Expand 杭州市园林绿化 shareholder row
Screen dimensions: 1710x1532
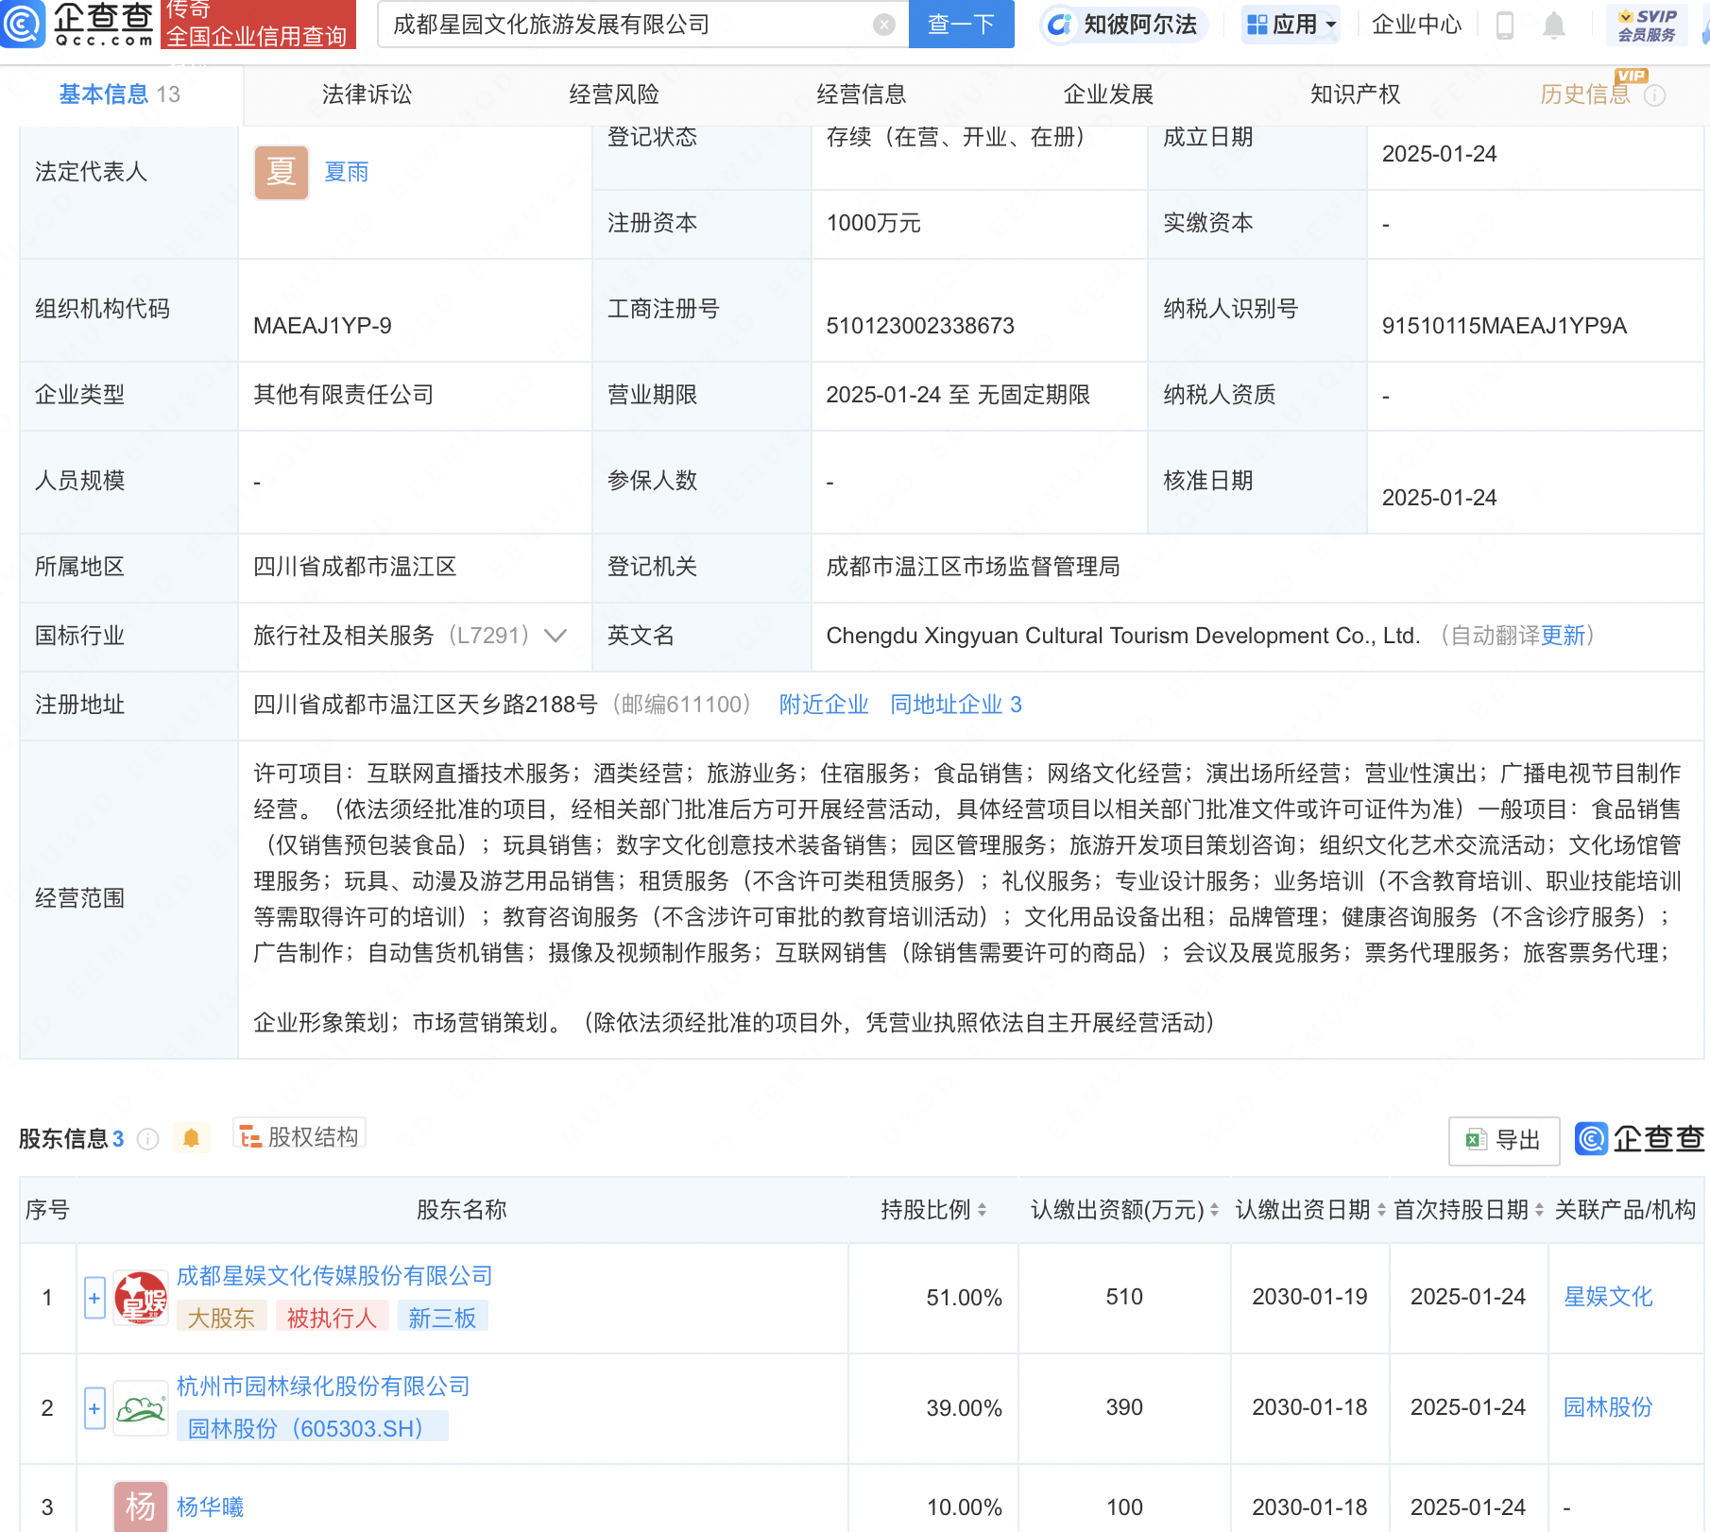[x=94, y=1408]
